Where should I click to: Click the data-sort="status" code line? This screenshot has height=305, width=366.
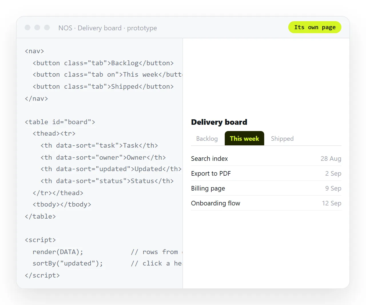coord(107,181)
